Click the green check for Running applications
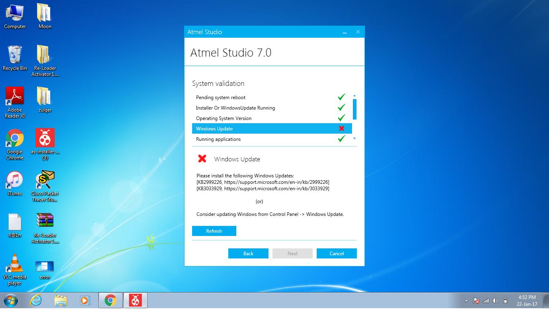549x309 pixels. pos(342,139)
